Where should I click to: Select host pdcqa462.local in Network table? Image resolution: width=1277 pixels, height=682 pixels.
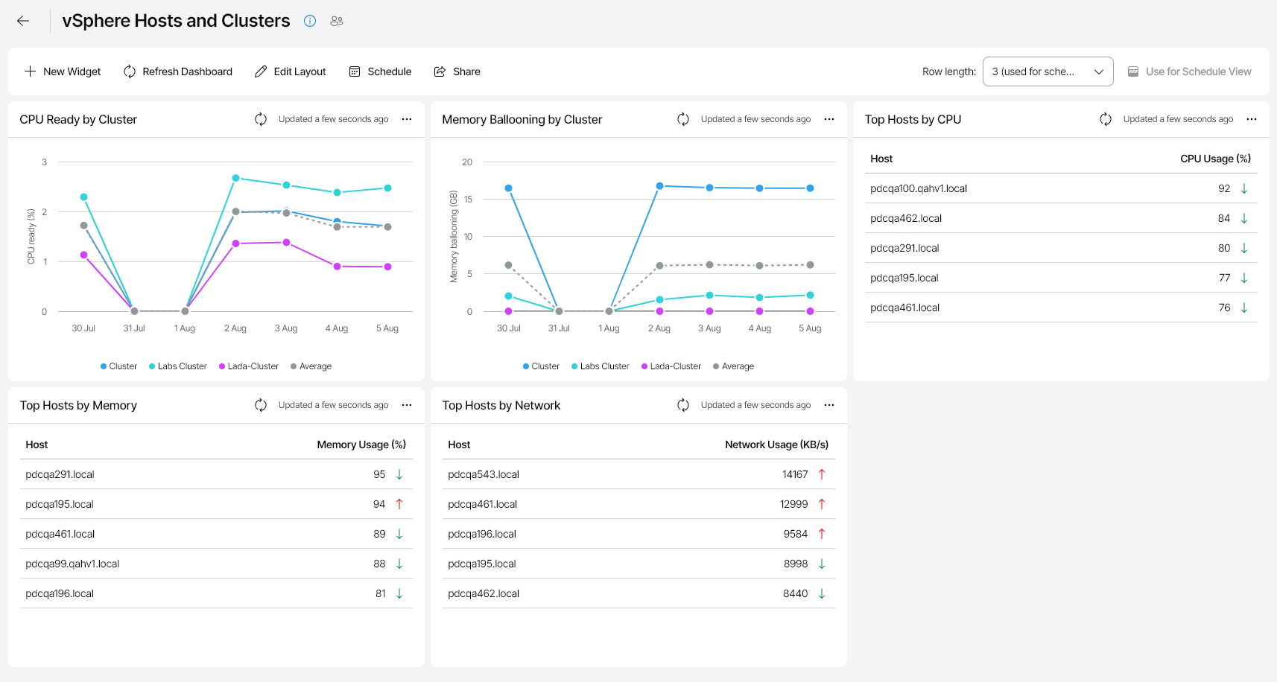pyautogui.click(x=484, y=593)
